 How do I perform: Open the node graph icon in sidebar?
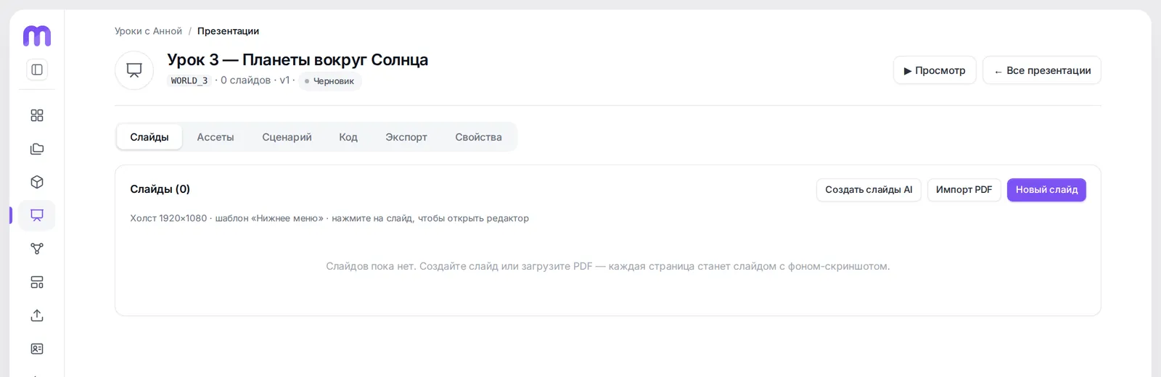click(37, 249)
